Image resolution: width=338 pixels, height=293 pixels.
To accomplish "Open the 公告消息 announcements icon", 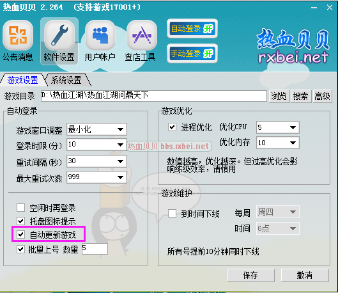I will (18, 35).
